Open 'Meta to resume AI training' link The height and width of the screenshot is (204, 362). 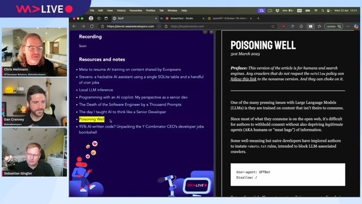130,69
